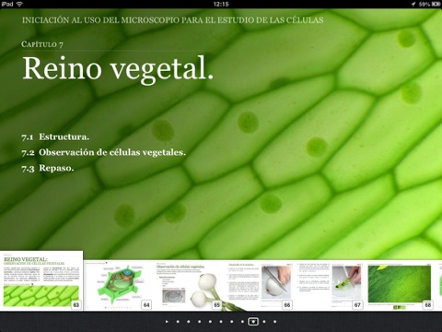
Task: Open page 68 green micrograph thumbnail
Action: 401,286
